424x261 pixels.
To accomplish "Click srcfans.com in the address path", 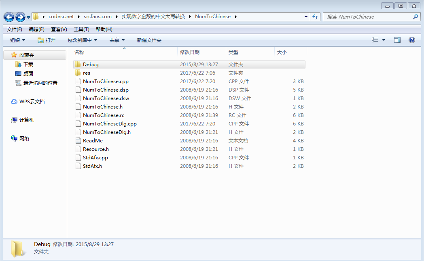I will tap(98, 17).
